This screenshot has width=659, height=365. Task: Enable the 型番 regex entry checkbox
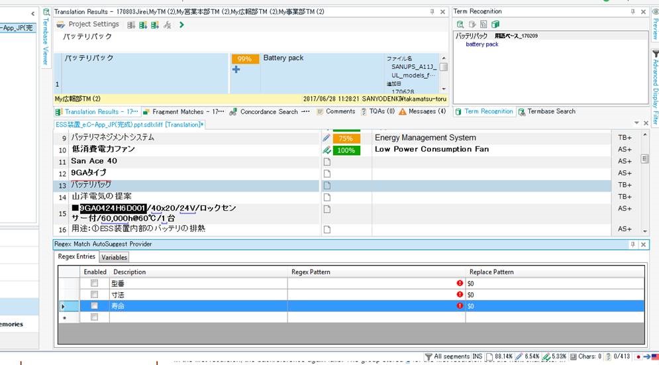pos(95,284)
